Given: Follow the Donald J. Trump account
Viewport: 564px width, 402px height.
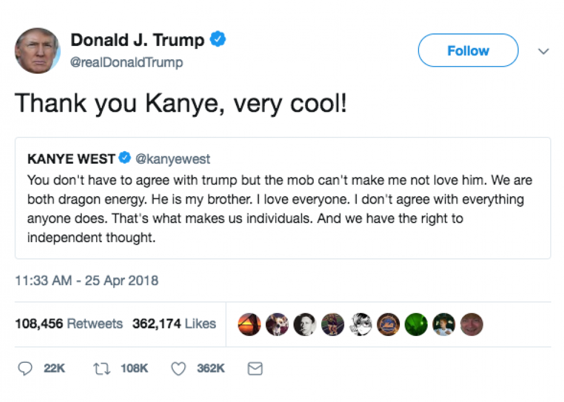Looking at the screenshot, I should 468,51.
